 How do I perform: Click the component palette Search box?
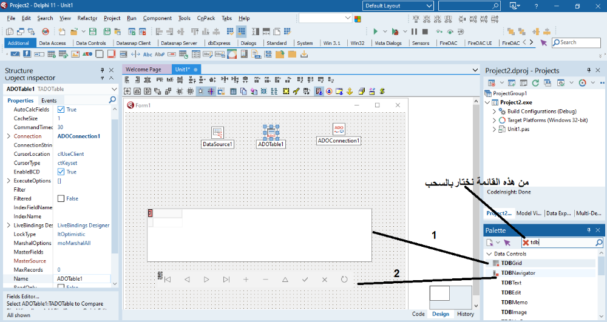(x=575, y=42)
